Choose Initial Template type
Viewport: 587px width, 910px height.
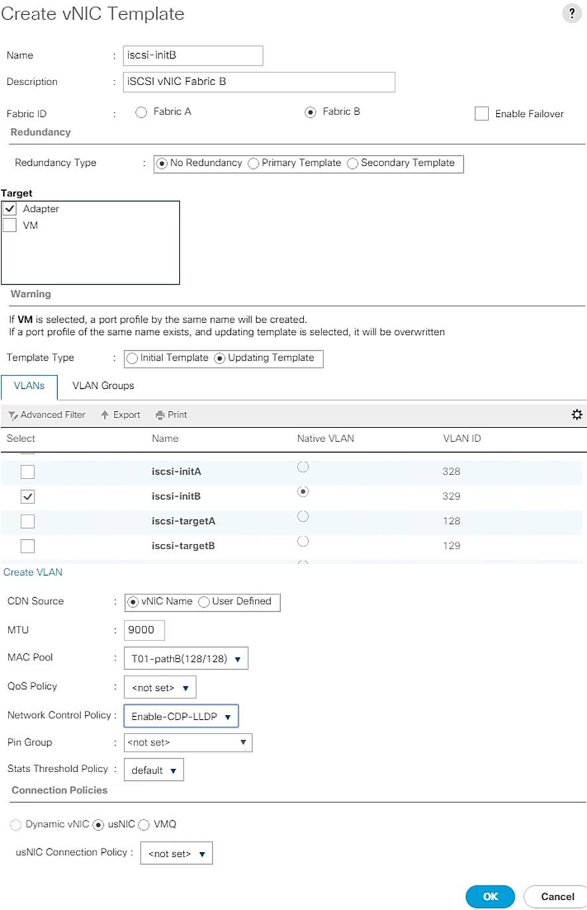point(132,358)
